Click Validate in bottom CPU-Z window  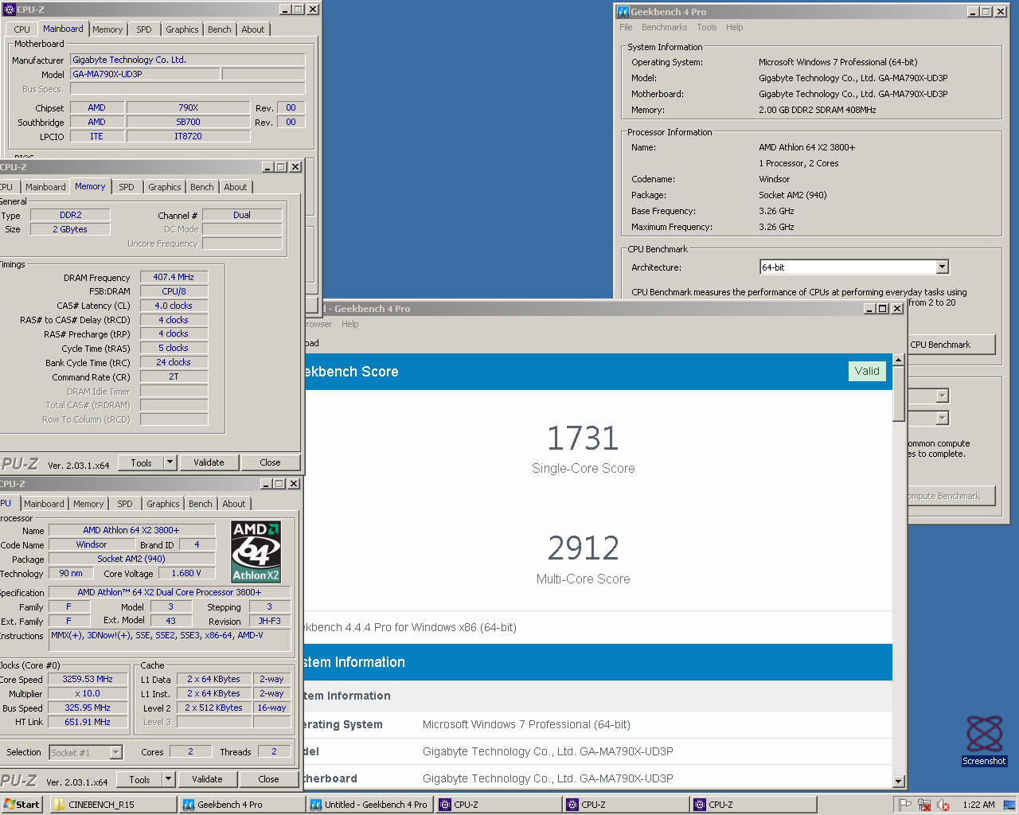[207, 779]
